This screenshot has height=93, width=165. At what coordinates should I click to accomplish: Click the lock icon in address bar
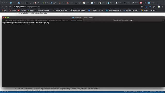tap(14, 7)
